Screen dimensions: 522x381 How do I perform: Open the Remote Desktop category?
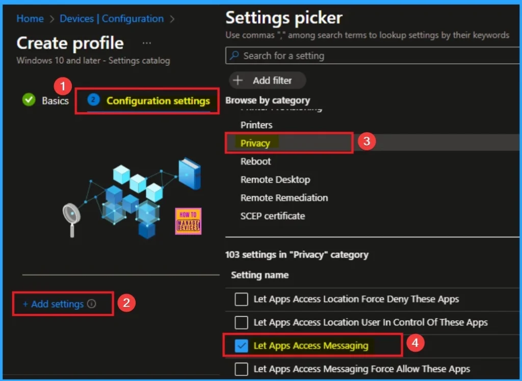[x=275, y=180]
